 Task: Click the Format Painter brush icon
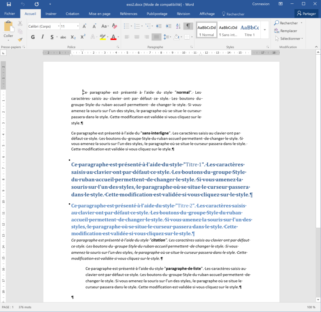(x=20, y=39)
